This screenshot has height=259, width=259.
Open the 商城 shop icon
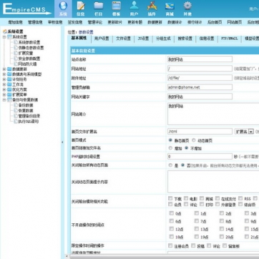170,6
